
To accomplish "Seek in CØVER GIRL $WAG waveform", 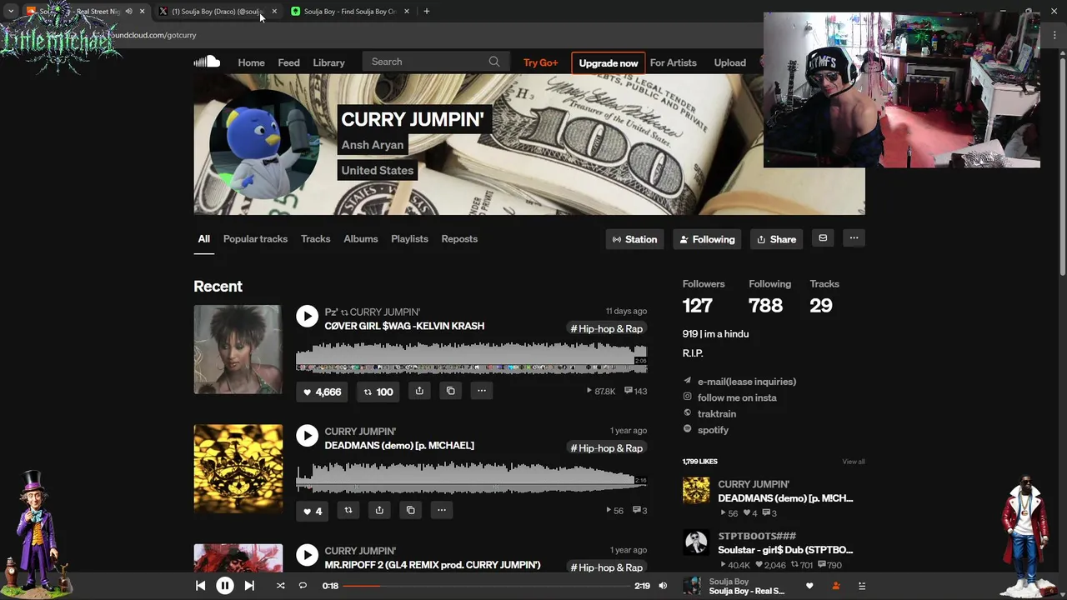I will coord(471,357).
